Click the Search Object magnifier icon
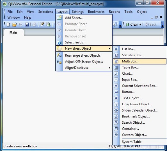Screen dimensions: 167x151 [x=116, y=123]
